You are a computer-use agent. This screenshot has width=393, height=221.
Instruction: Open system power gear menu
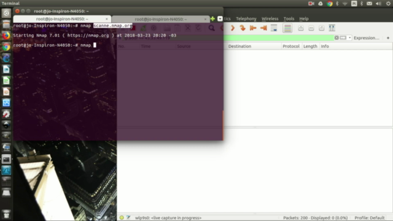pyautogui.click(x=388, y=4)
